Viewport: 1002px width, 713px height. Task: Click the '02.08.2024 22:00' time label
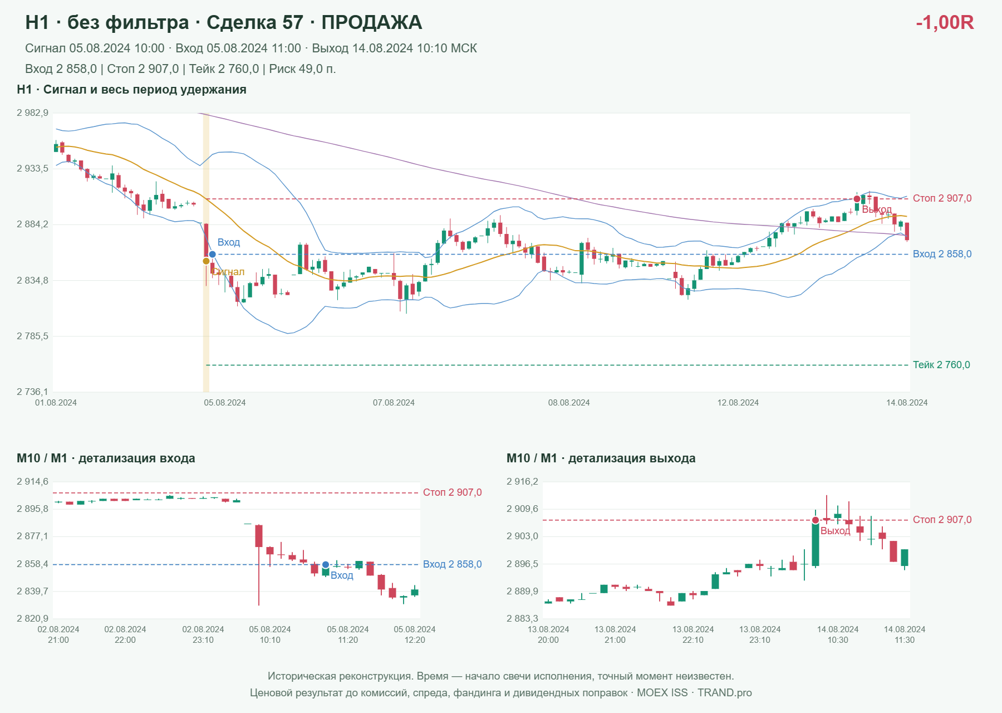point(125,634)
